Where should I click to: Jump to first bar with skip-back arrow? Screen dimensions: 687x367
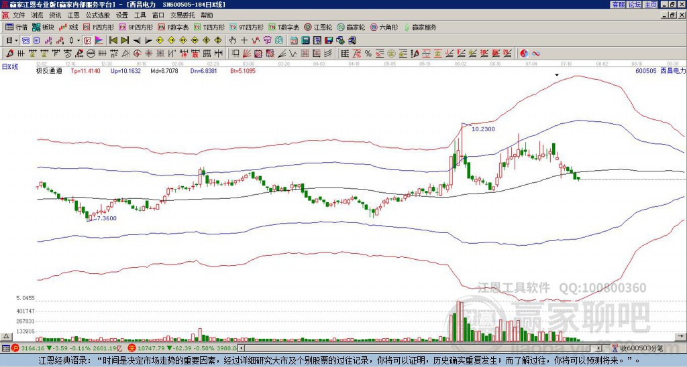point(113,41)
